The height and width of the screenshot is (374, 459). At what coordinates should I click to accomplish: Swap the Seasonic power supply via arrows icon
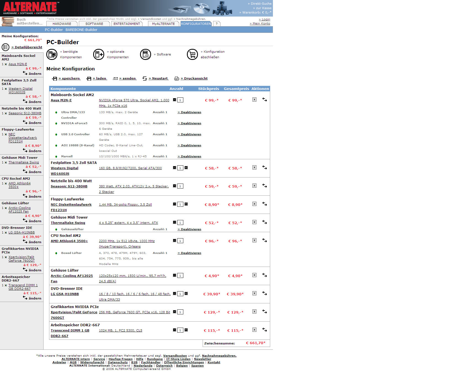tap(265, 186)
